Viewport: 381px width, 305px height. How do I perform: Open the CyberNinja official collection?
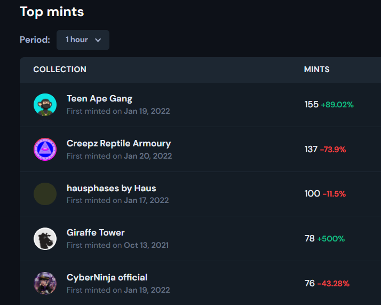coord(107,278)
